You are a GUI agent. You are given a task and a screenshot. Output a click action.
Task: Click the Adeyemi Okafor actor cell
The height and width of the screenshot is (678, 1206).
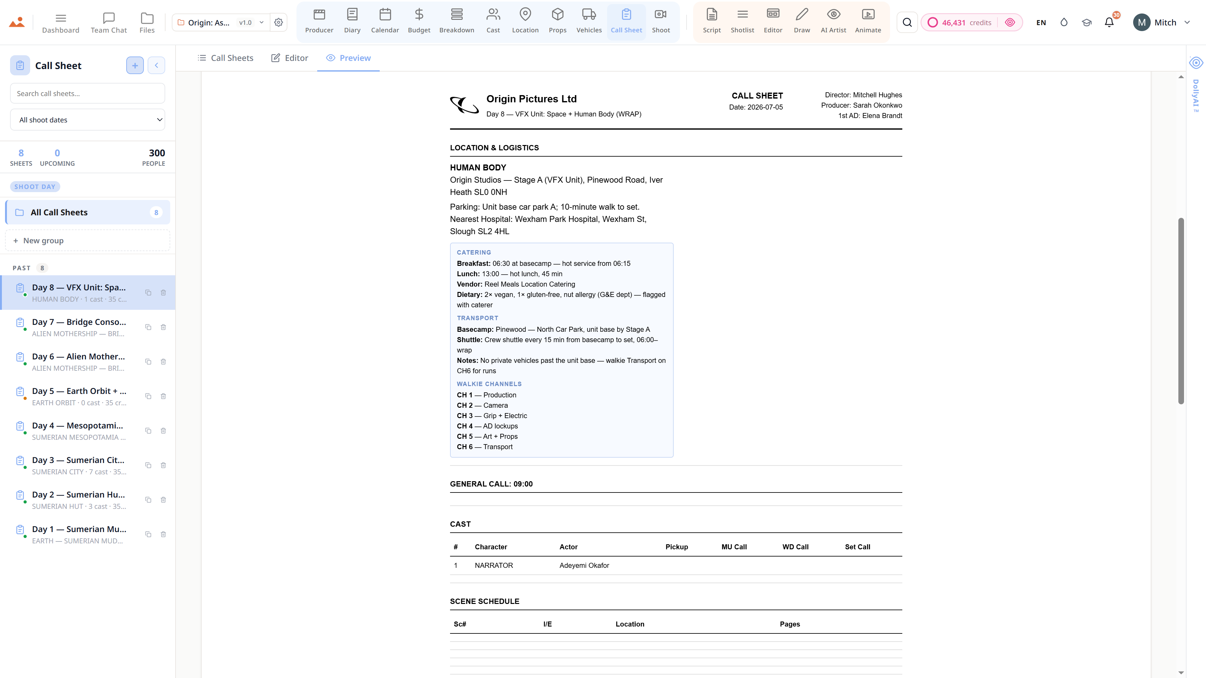click(584, 565)
